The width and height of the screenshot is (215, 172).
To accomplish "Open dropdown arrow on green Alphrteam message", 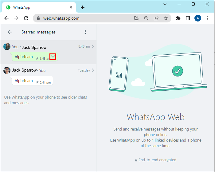I will pos(53,57).
